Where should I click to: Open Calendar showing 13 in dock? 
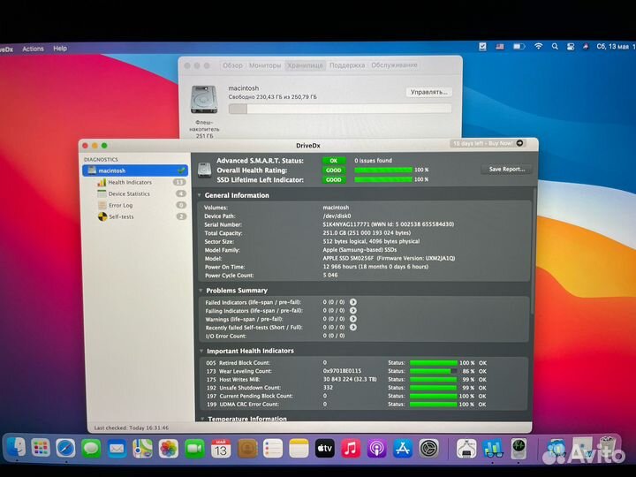221,449
